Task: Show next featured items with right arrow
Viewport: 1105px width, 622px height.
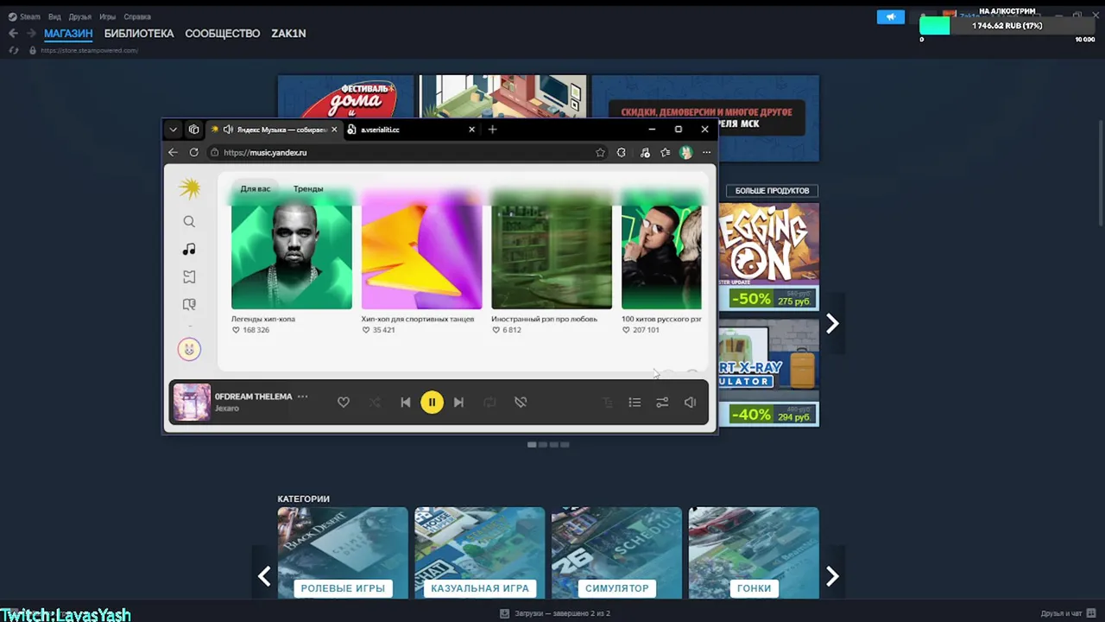Action: tap(832, 323)
